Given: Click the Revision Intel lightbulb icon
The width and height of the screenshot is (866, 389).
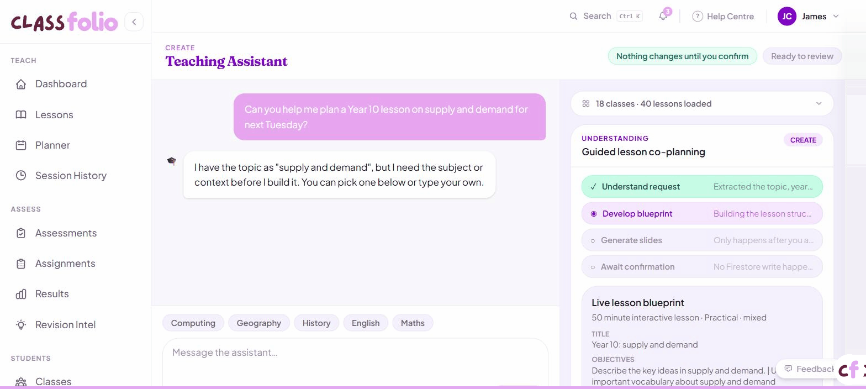Looking at the screenshot, I should click(21, 325).
